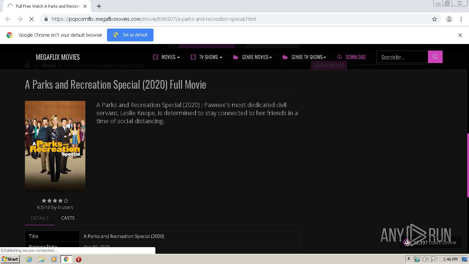Dismiss the default browser notification bar
Viewport: 469px width, 264px height.
tap(460, 35)
